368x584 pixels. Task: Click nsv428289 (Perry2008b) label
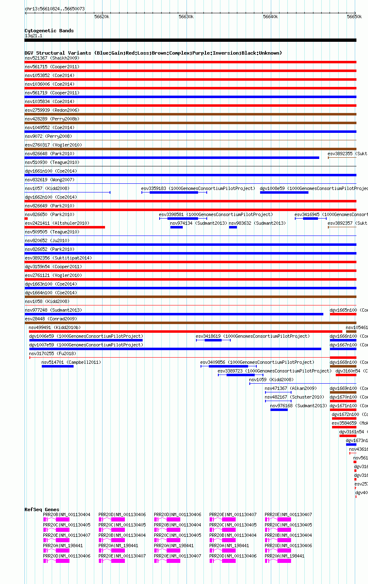[52, 119]
